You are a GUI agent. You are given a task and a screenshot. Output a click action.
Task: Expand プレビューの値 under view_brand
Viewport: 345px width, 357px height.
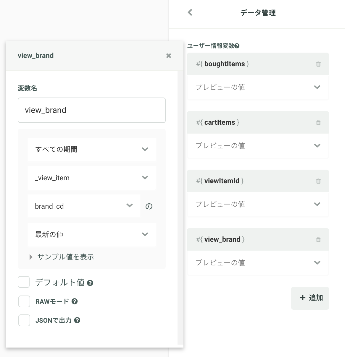[258, 263]
